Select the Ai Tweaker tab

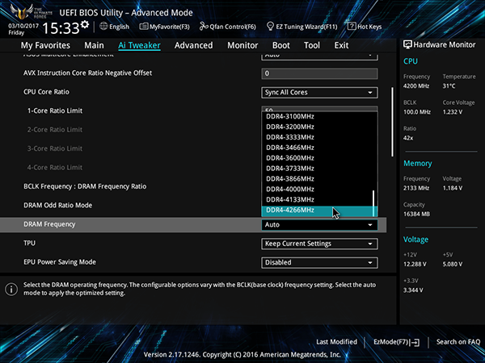[139, 45]
